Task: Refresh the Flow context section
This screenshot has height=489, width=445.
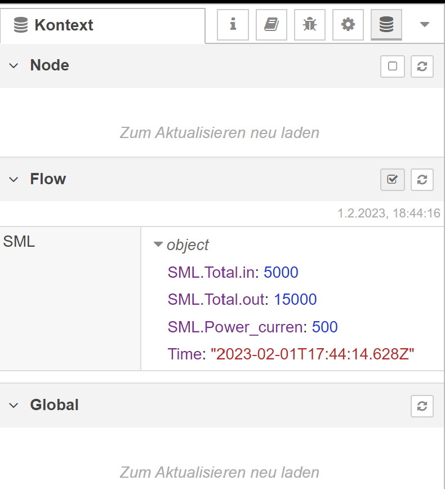Action: click(422, 180)
